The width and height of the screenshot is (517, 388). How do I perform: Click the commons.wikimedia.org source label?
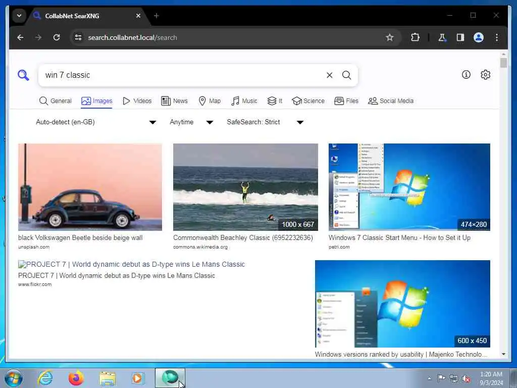click(x=200, y=247)
